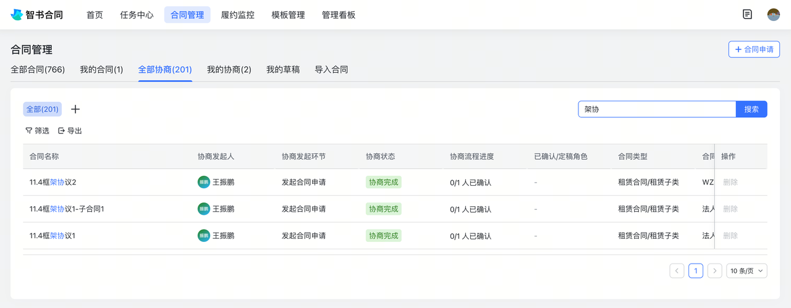This screenshot has width=791, height=308.
Task: Click 0/1 人已确认 in 11.4框架协议2 row
Action: click(x=471, y=183)
